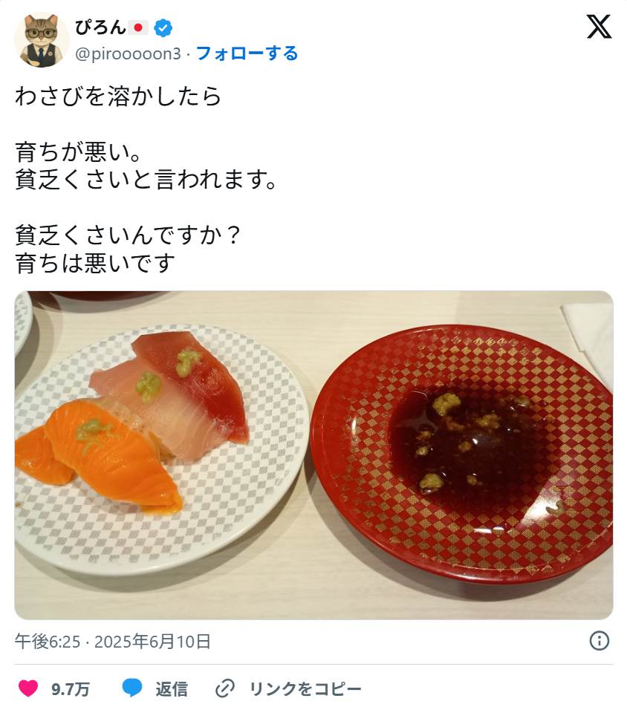Click the Japan flag emoji
Image resolution: width=627 pixels, height=707 pixels.
(138, 28)
